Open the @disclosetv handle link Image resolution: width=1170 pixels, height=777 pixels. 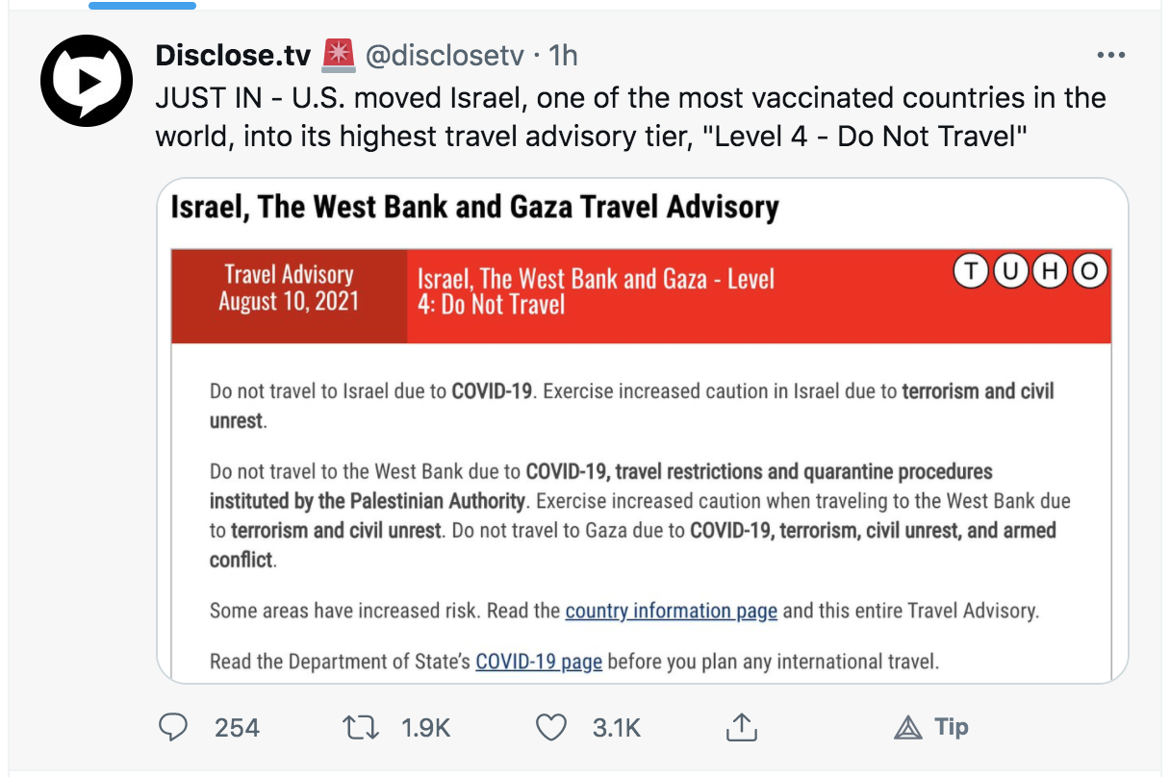[444, 56]
